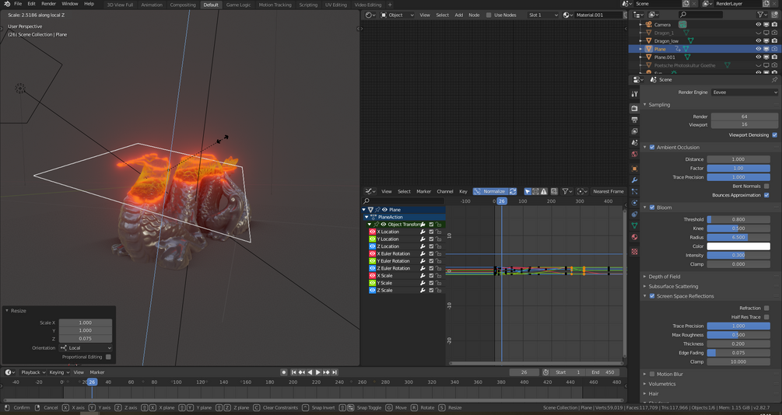Screen dimensions: 782x415
Task: Open the Tool properties tab icon
Action: click(635, 94)
